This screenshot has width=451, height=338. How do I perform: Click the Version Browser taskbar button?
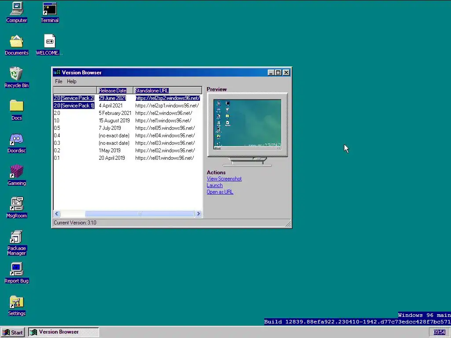[x=63, y=332]
